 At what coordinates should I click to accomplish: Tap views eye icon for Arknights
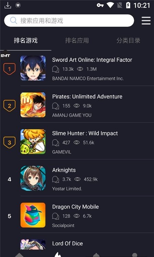click(x=77, y=179)
